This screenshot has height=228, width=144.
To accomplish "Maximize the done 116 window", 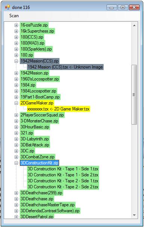I will click(123, 7).
